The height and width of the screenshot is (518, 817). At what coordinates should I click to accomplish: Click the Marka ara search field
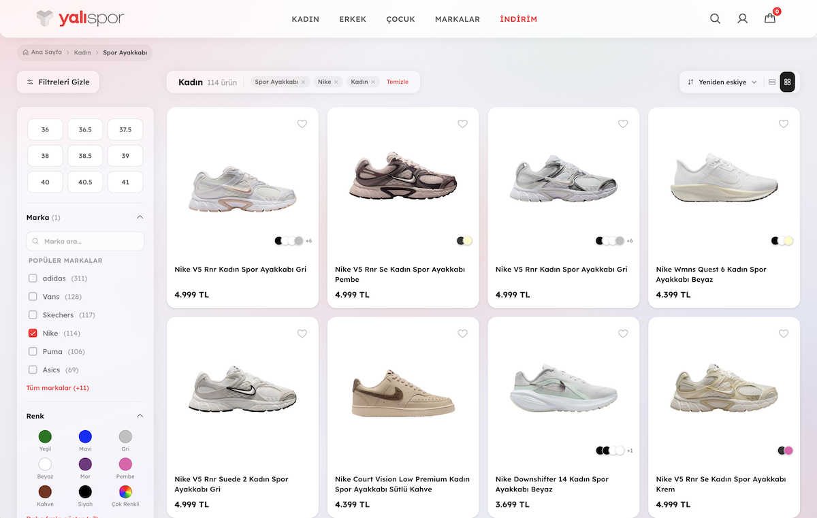[85, 241]
